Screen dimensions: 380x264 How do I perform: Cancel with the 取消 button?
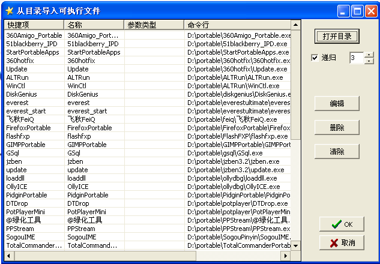pos(342,242)
